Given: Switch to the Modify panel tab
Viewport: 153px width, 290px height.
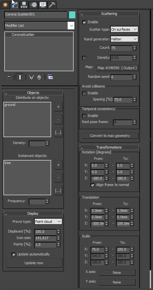Looking at the screenshot, I should (14, 5).
